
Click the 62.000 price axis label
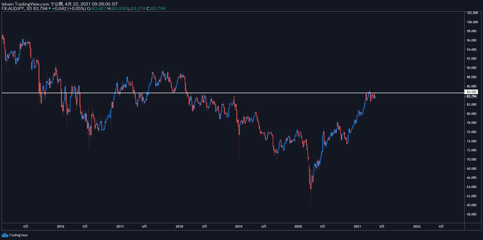471,196
